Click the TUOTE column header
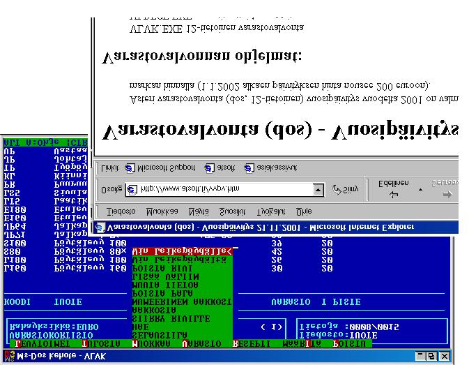This screenshot has height=365, width=469. (x=68, y=301)
